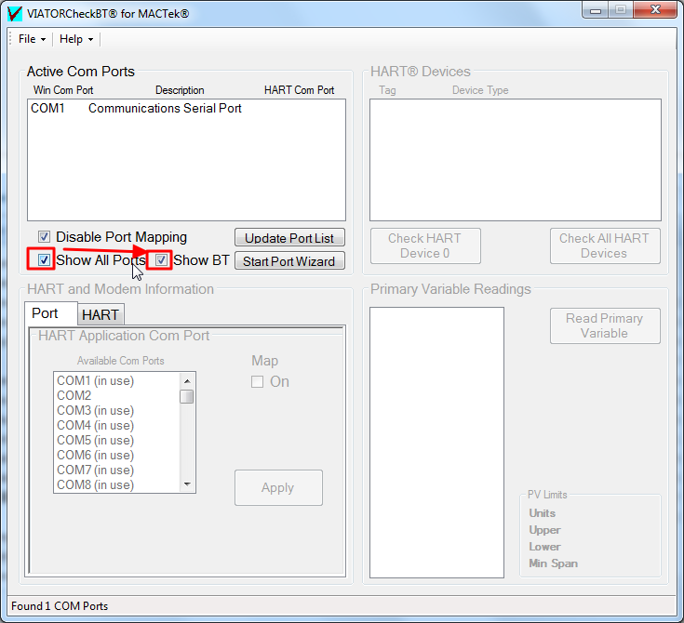Click Check All HART Devices button
The height and width of the screenshot is (623, 684).
pos(605,245)
